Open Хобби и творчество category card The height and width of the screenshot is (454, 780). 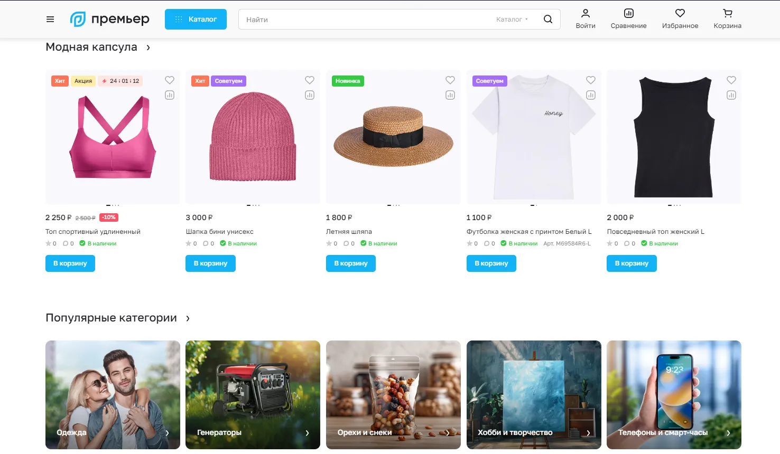[534, 395]
